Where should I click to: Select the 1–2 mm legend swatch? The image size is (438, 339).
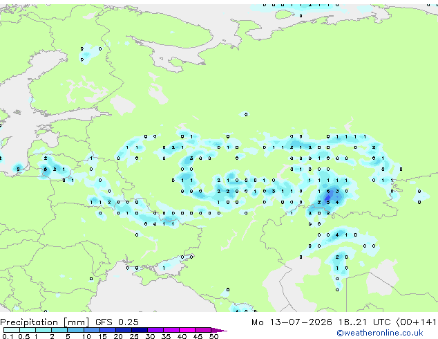(44, 330)
